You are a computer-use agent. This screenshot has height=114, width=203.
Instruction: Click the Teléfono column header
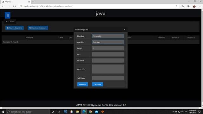click(161, 38)
